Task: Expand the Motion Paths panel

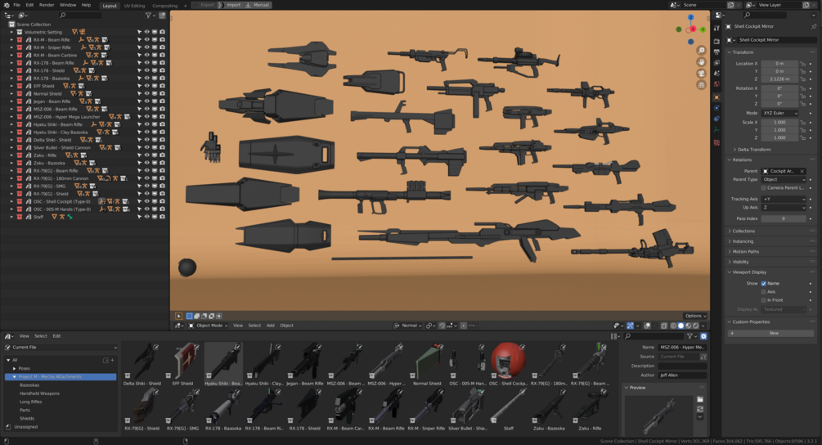Action: 744,252
